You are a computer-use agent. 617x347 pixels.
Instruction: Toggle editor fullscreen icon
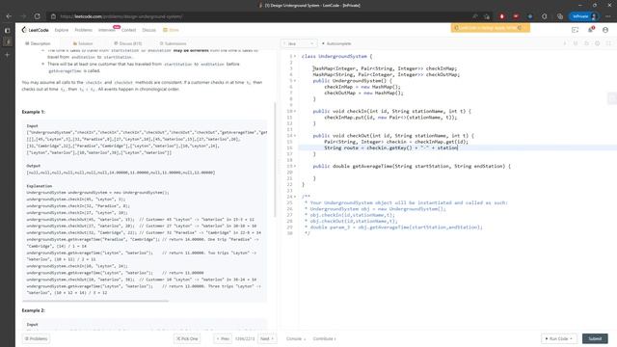608,43
